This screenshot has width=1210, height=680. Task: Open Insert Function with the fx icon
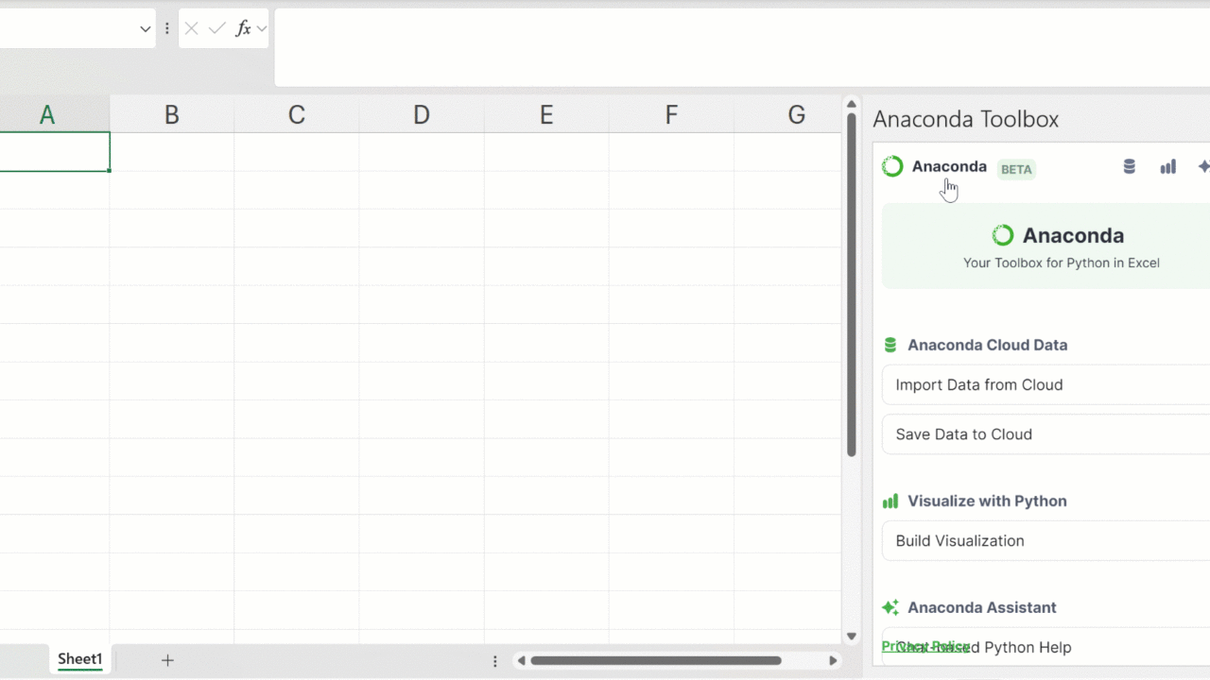tap(243, 29)
